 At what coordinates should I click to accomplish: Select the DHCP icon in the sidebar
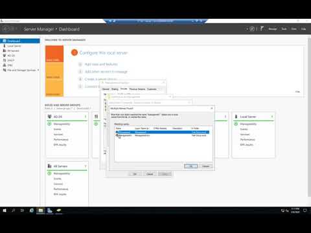5,60
